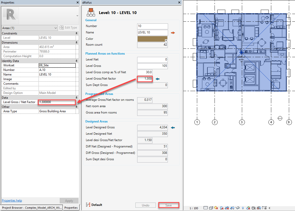This screenshot has height=211, width=295.
Task: Open the Properties help link
Action: [x=12, y=201]
